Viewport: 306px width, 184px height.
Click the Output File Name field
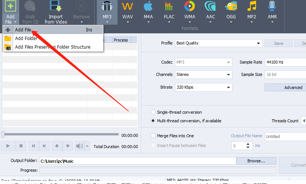(x=285, y=137)
